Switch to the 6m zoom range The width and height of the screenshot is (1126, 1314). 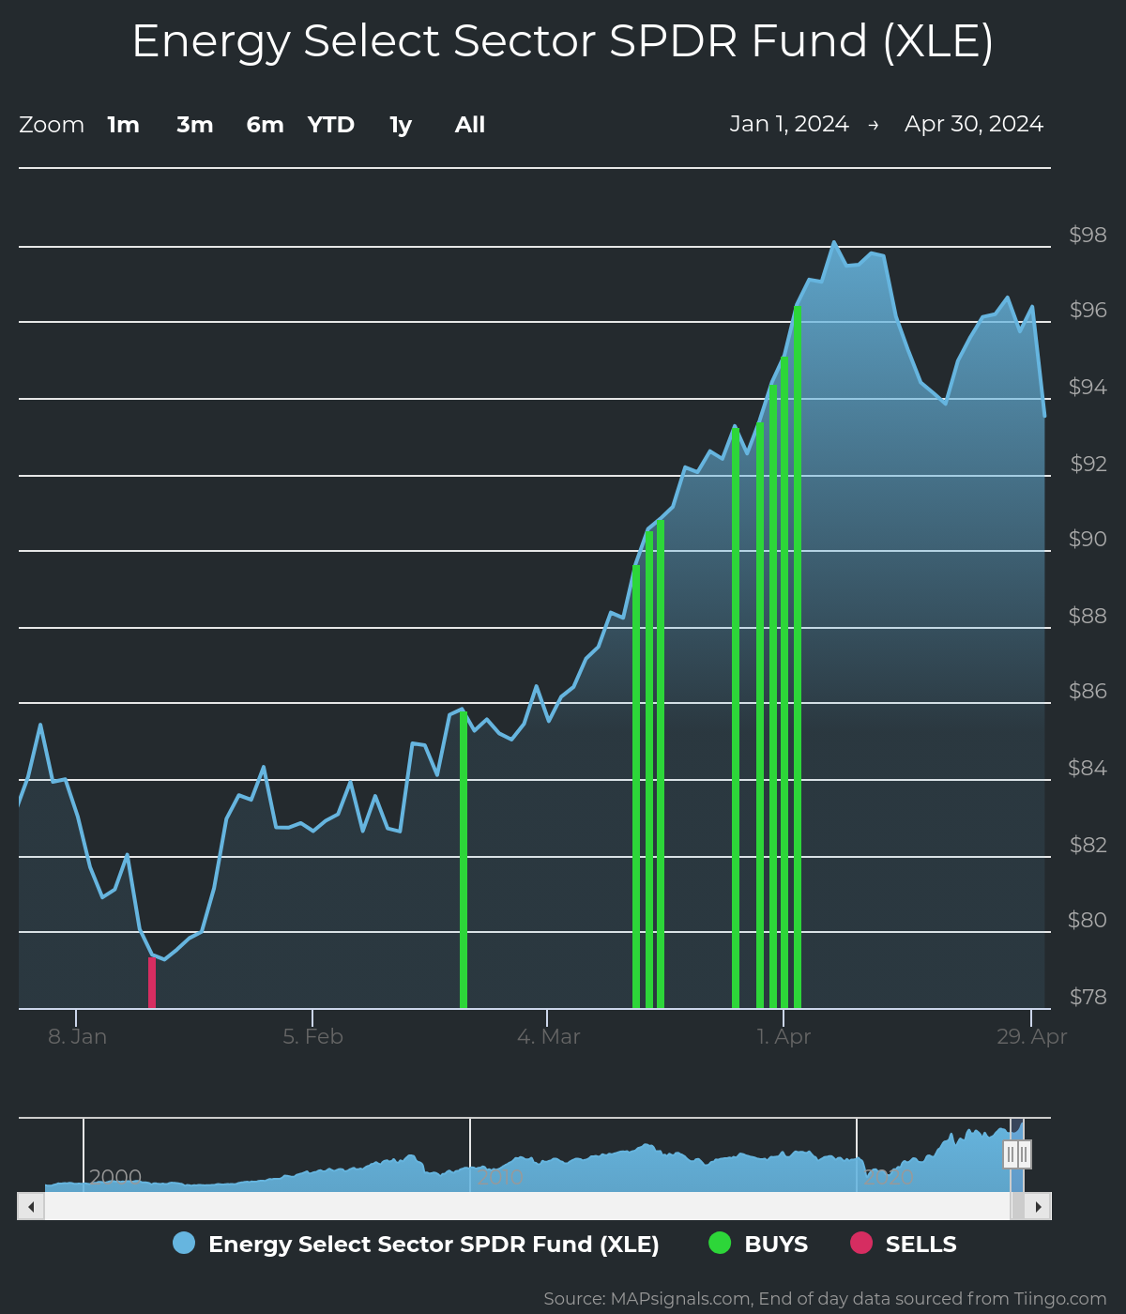point(265,125)
